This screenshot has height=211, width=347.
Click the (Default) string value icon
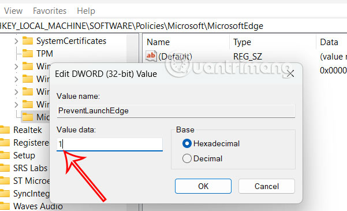151,55
